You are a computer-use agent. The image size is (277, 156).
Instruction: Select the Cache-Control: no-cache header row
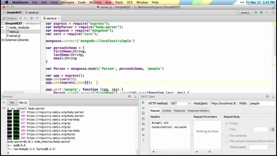coord(170,127)
